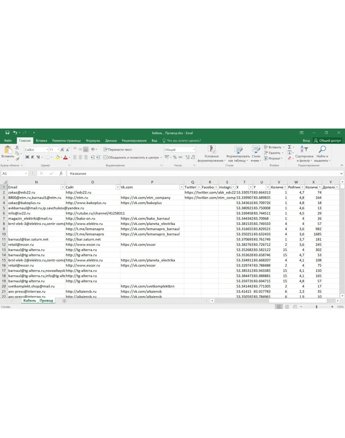This screenshot has width=345, height=438.
Task: Switch to the Разметка страницы tab
Action: click(x=66, y=141)
